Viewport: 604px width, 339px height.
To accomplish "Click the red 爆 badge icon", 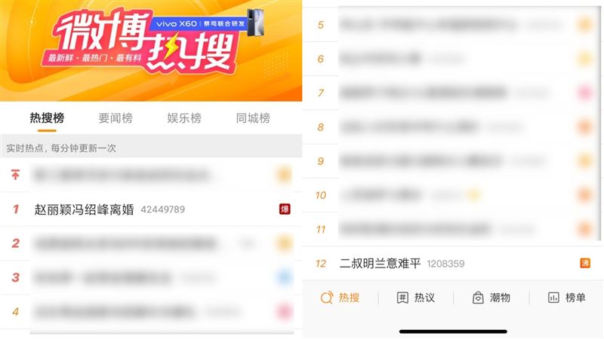I will pos(285,209).
